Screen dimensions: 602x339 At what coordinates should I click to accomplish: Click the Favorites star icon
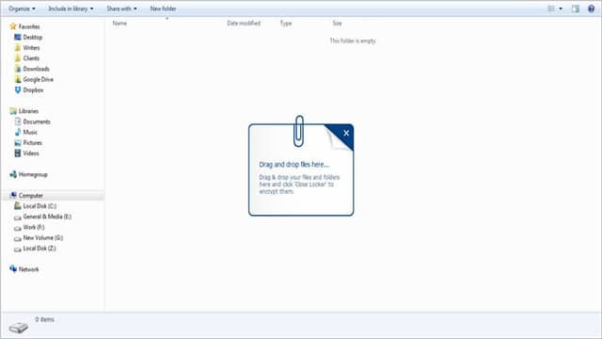[13, 26]
